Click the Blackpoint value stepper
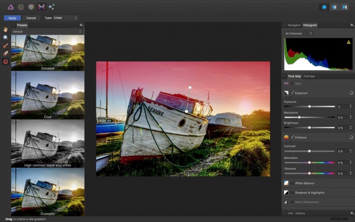 coord(351,117)
